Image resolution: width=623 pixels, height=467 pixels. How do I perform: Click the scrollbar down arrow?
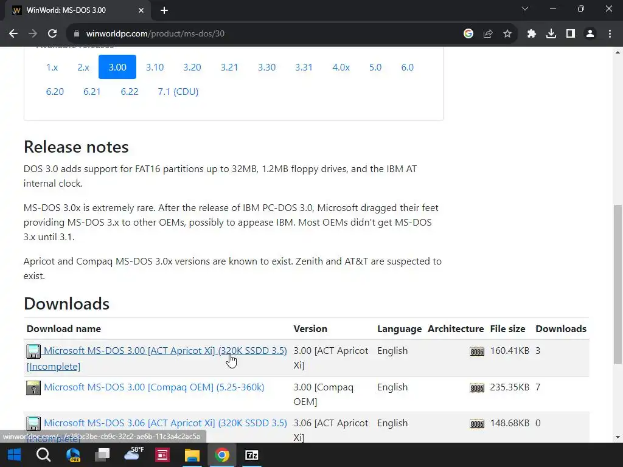click(618, 438)
